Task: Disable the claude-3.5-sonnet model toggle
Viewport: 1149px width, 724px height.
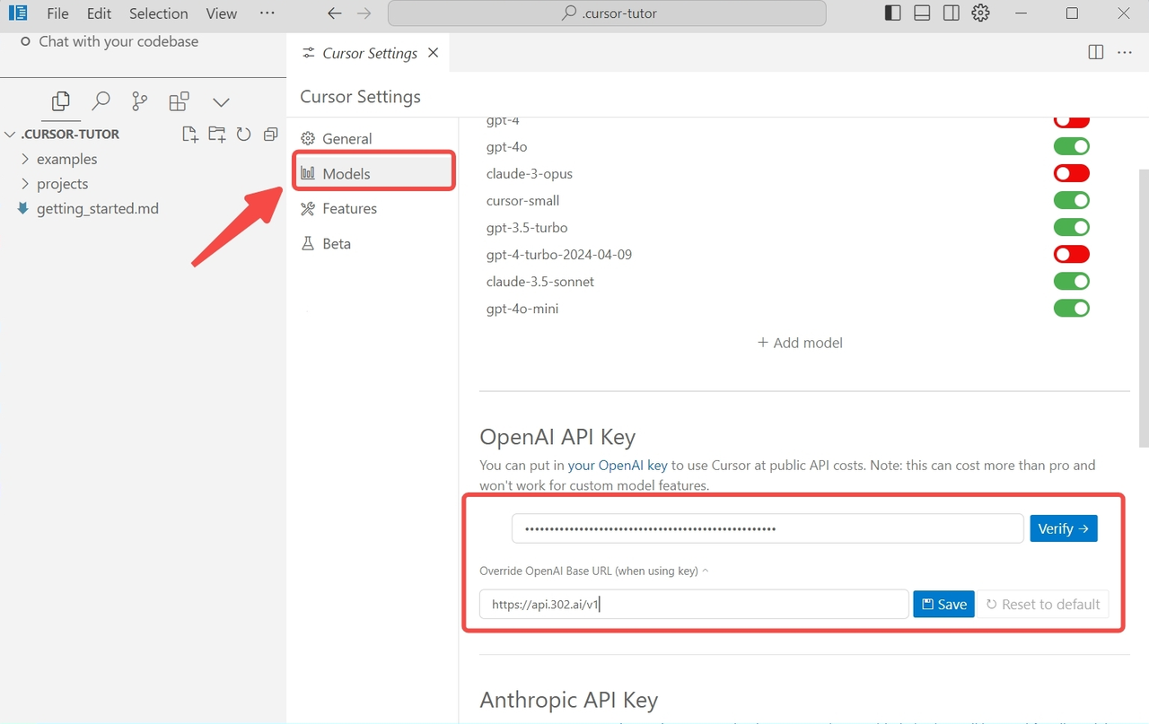Action: (1071, 281)
